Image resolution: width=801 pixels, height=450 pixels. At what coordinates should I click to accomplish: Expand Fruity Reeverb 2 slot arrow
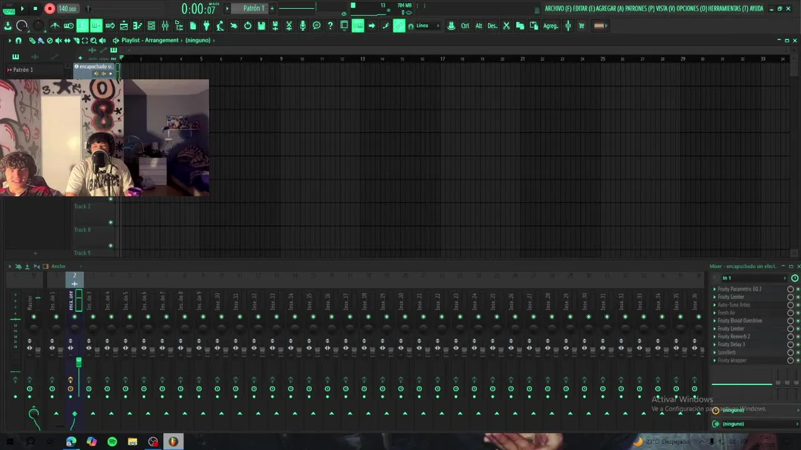tap(715, 337)
